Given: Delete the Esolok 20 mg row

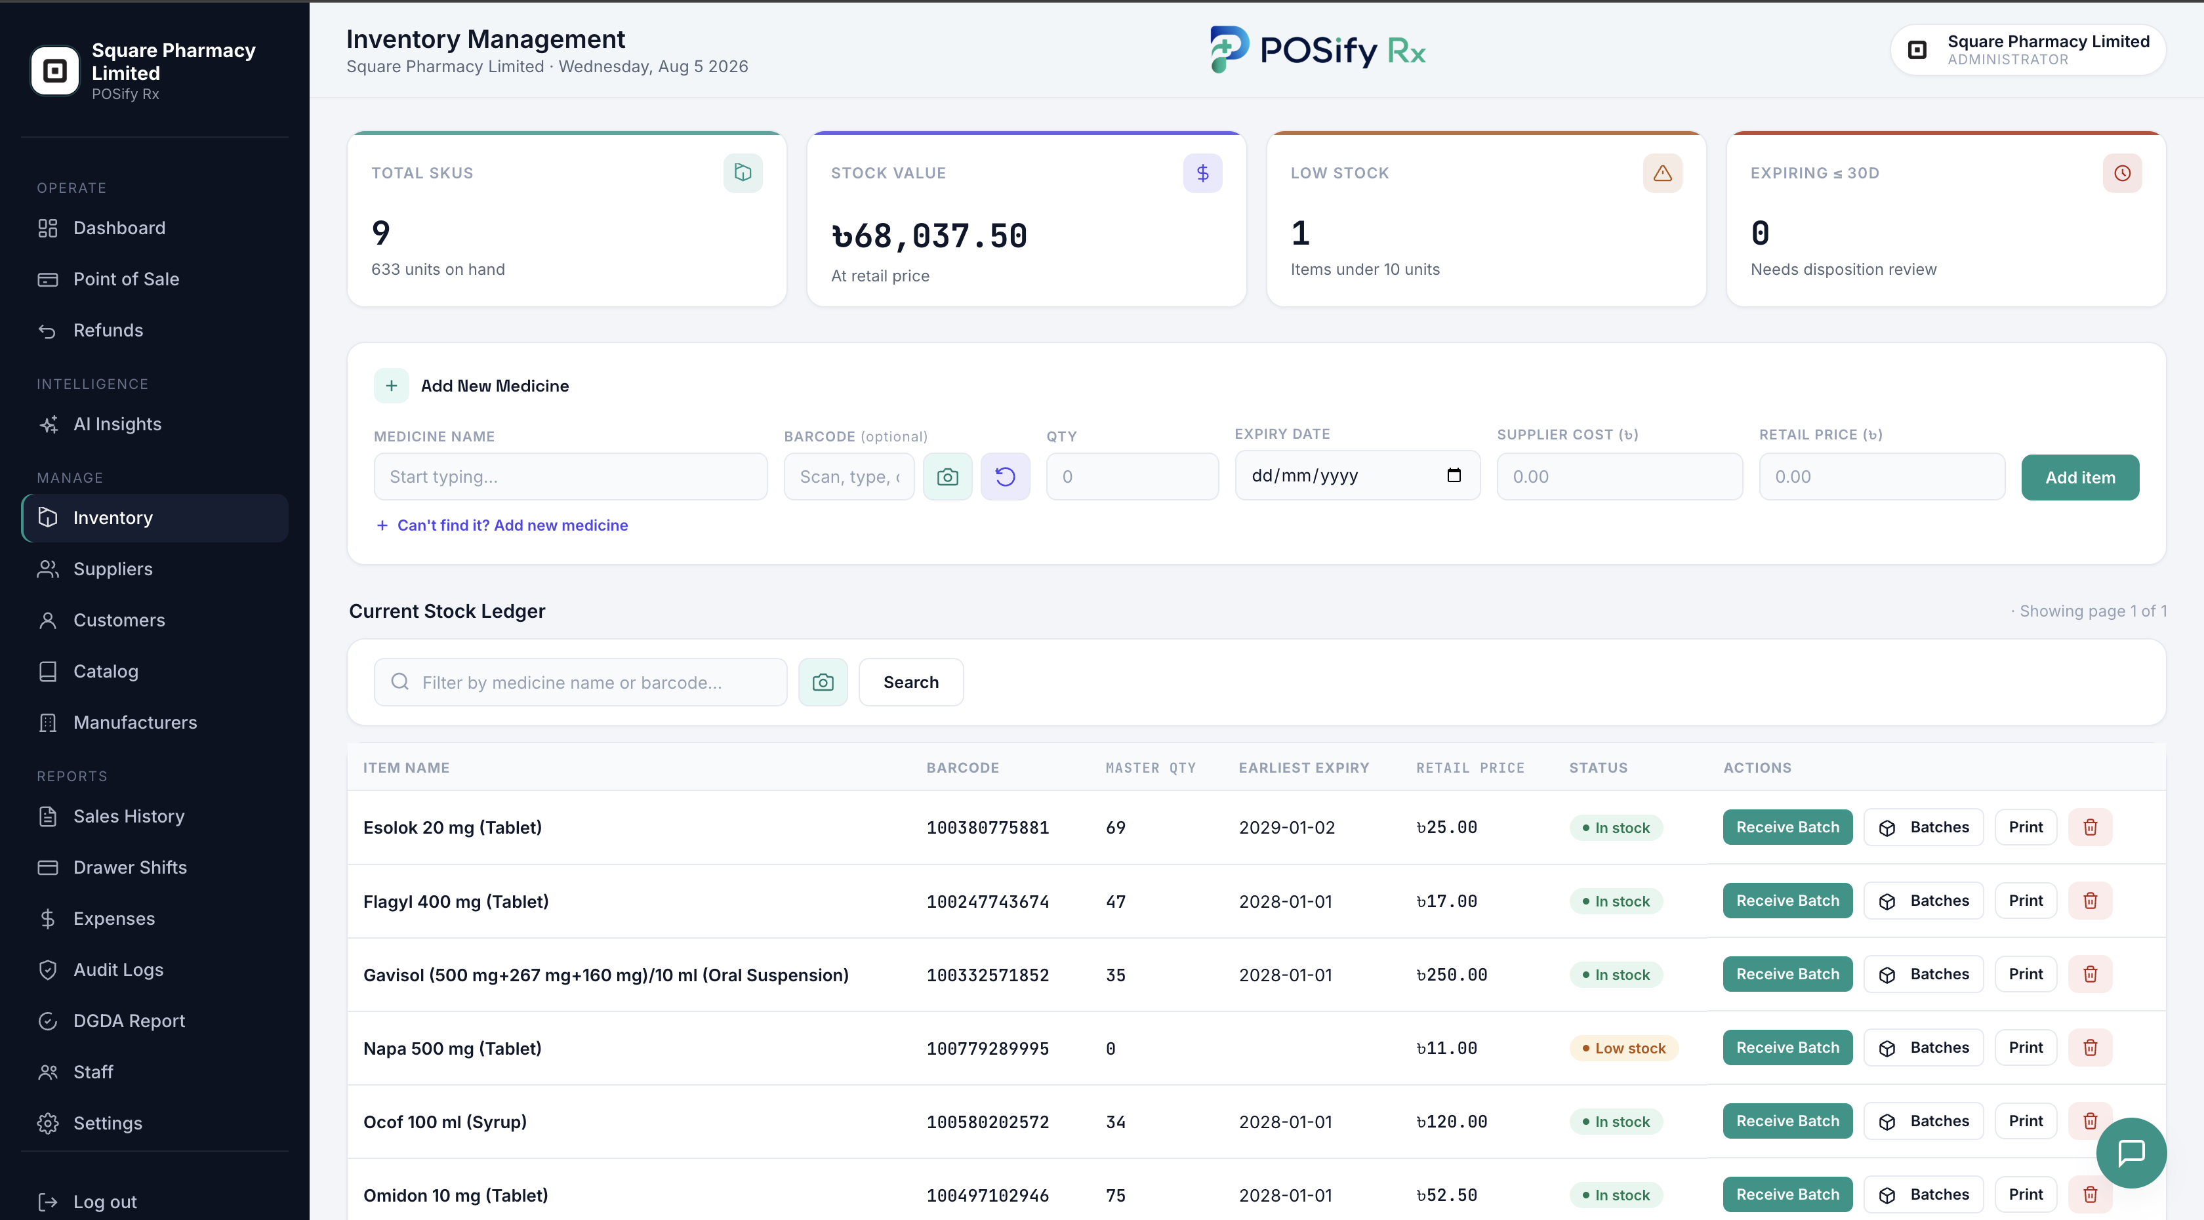Looking at the screenshot, I should click(x=2091, y=827).
